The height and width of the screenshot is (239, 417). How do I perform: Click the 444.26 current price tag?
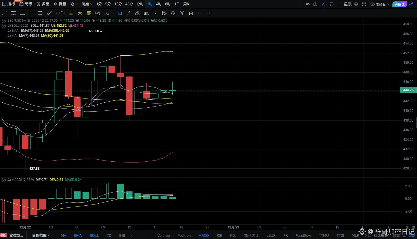coord(408,90)
